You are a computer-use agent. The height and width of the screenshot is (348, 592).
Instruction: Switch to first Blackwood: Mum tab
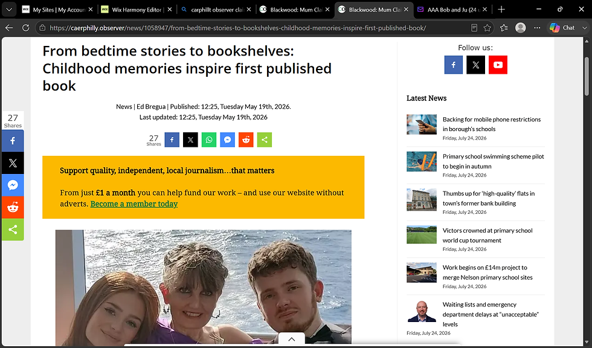point(295,10)
